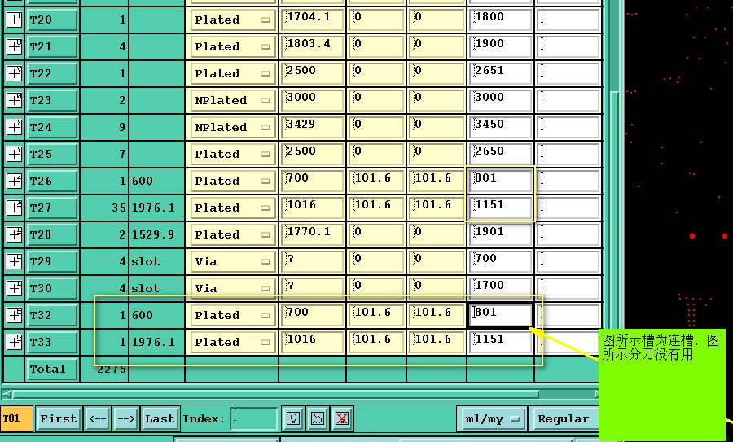The width and height of the screenshot is (733, 442).
Task: Edit the 1803.4 finish size field in T21
Action: click(312, 46)
